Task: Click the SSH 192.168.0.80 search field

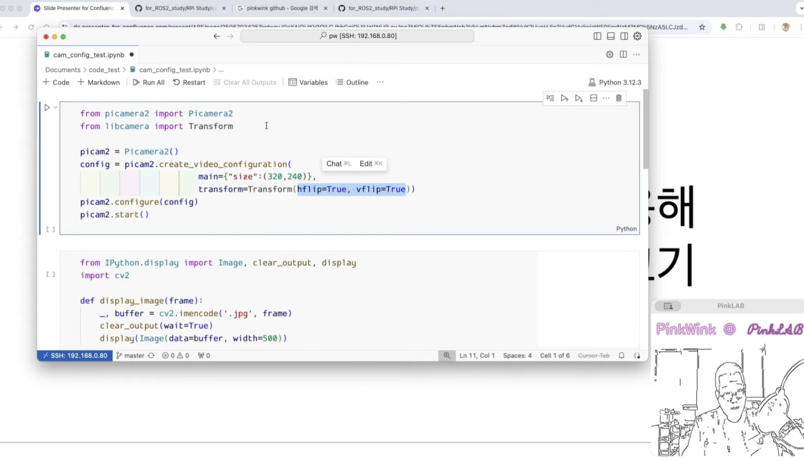Action: click(x=357, y=36)
